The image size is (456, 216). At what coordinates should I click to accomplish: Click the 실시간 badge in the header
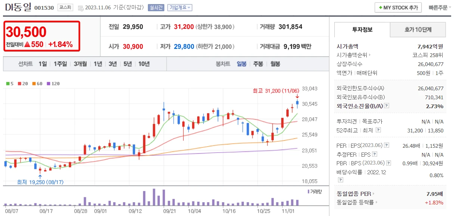coord(156,7)
